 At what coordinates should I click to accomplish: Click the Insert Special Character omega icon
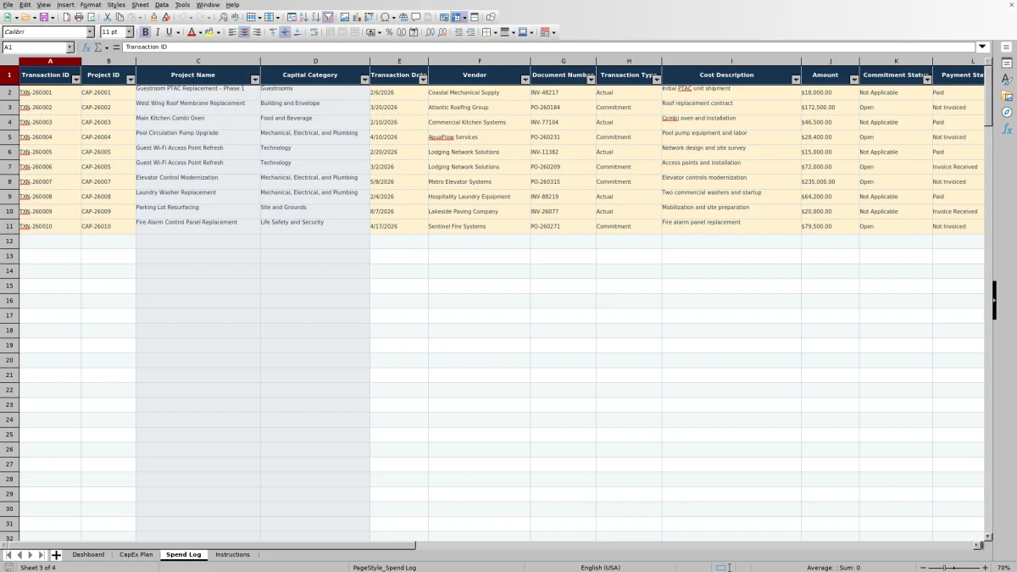point(385,17)
